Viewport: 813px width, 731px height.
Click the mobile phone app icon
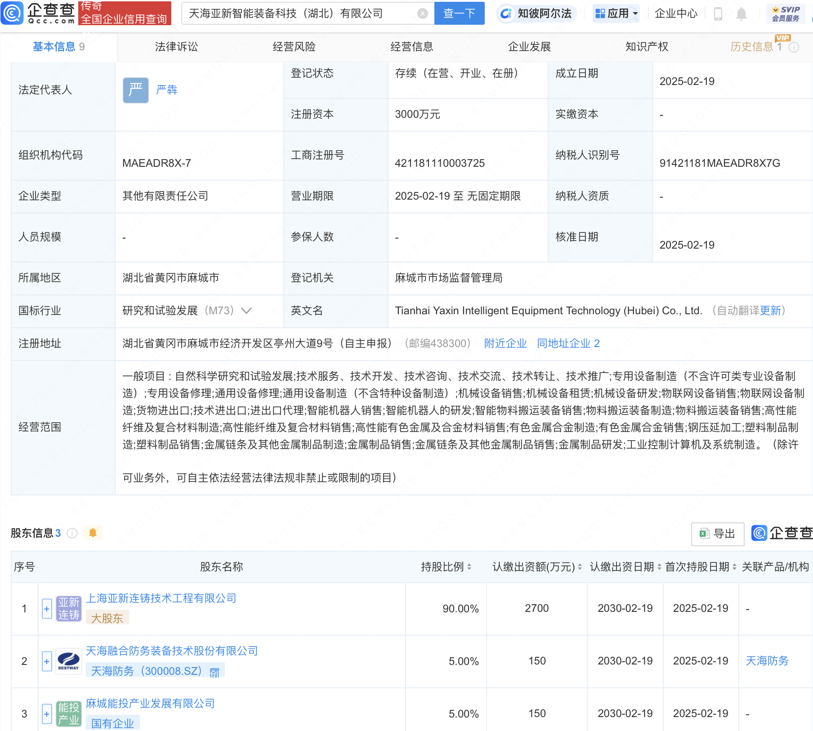point(718,14)
